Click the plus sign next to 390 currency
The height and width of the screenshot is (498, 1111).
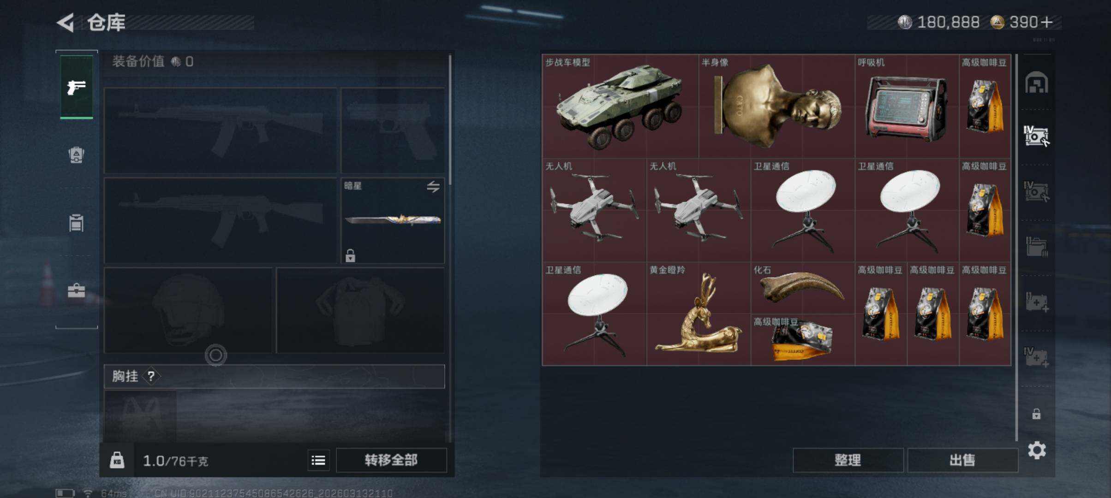pyautogui.click(x=1047, y=22)
